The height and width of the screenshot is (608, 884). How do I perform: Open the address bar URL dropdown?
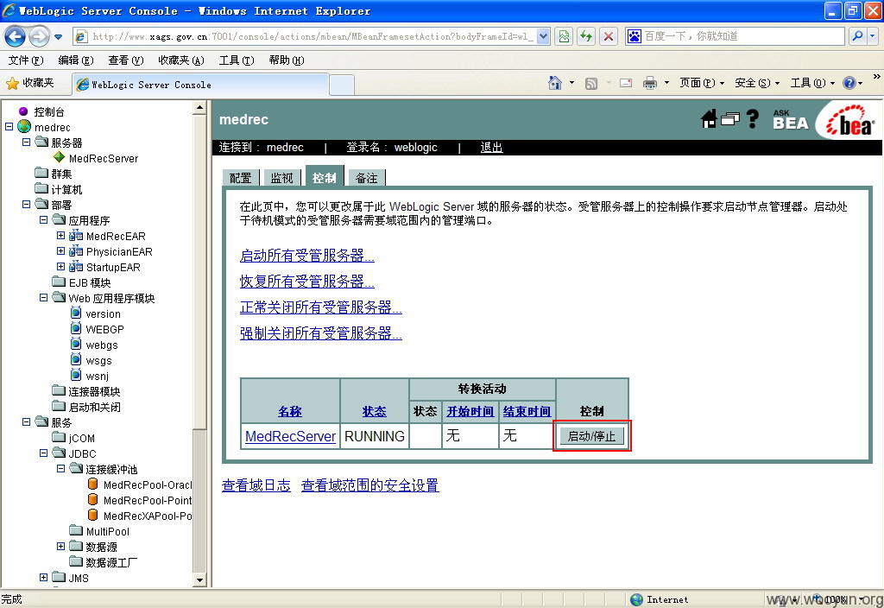543,36
